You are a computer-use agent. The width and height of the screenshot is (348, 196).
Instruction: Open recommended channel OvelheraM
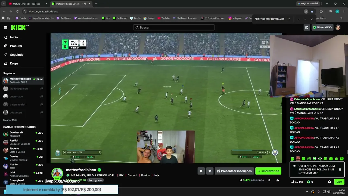23,134
